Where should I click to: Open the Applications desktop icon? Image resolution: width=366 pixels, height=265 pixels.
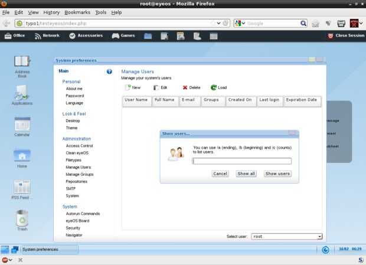point(22,93)
